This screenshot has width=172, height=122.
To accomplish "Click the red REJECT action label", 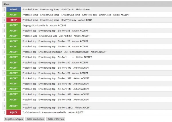I will pos(13,113).
